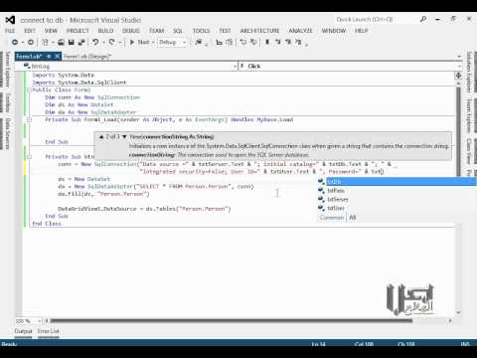Click the Navigate Forward toolbar icon
The image size is (477, 358).
point(31,42)
